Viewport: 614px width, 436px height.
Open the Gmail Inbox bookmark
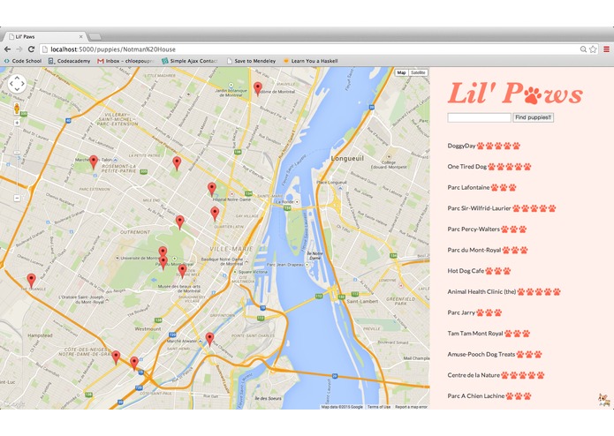(x=125, y=61)
